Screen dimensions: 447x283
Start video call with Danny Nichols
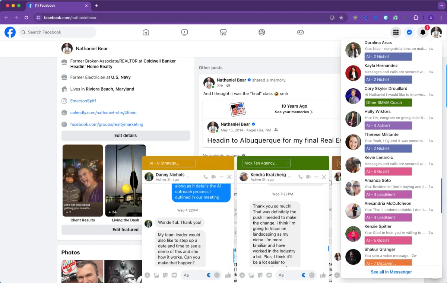point(213,177)
